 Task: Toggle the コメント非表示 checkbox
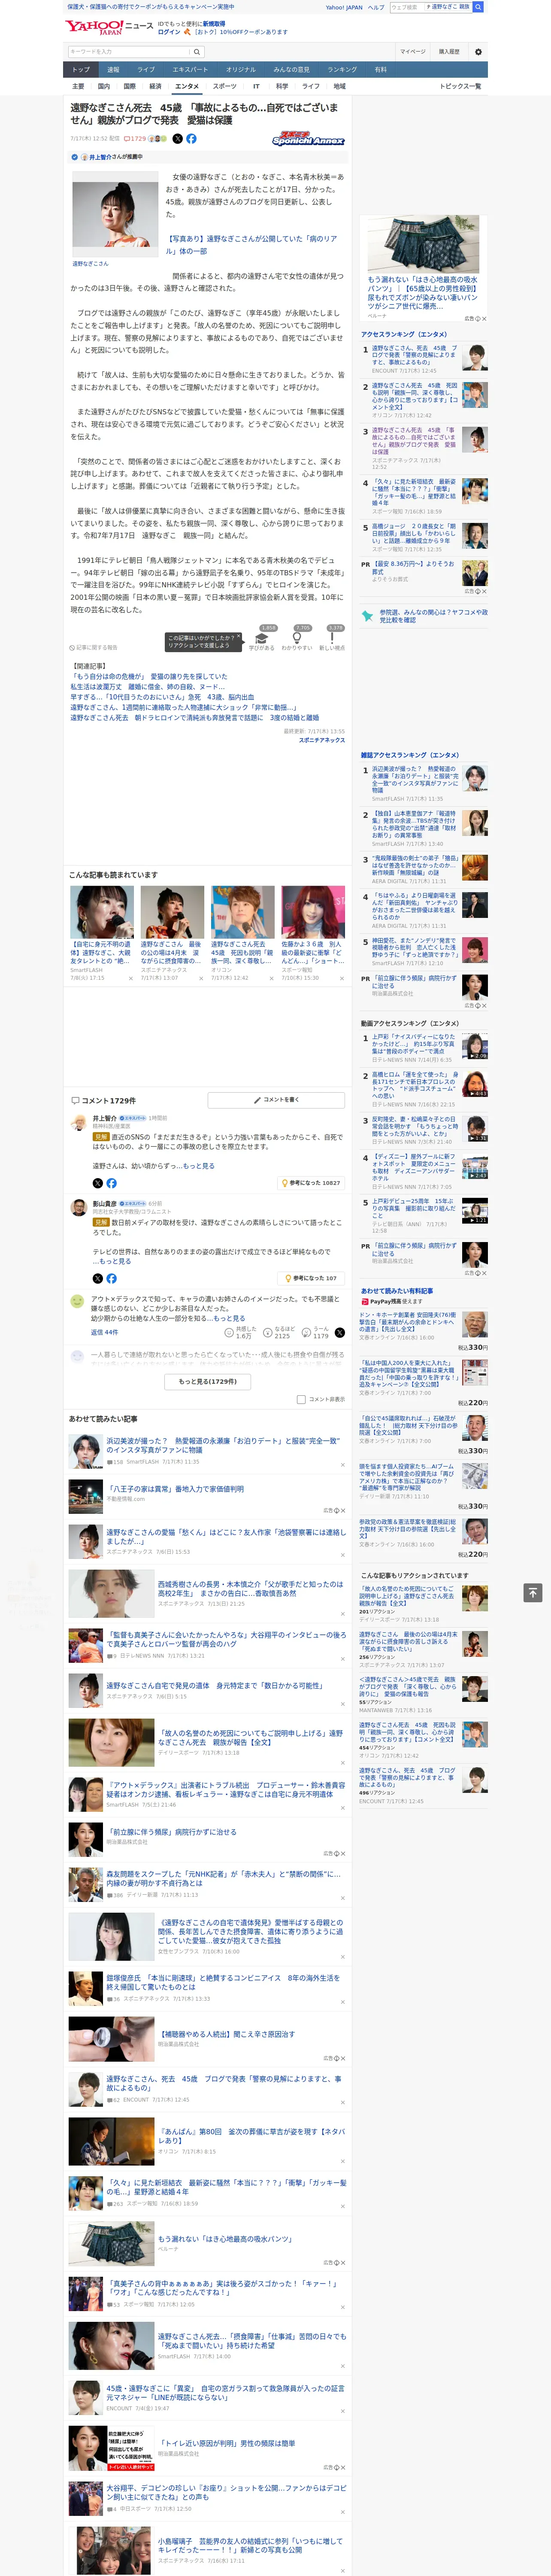[301, 1399]
